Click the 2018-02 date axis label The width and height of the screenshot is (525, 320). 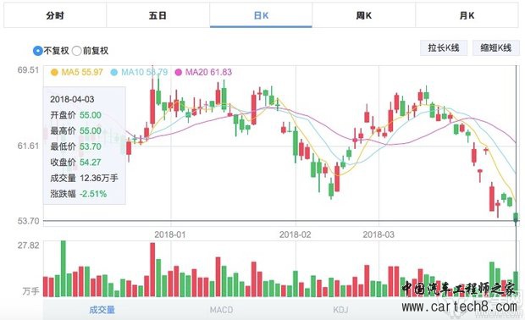pyautogui.click(x=295, y=234)
